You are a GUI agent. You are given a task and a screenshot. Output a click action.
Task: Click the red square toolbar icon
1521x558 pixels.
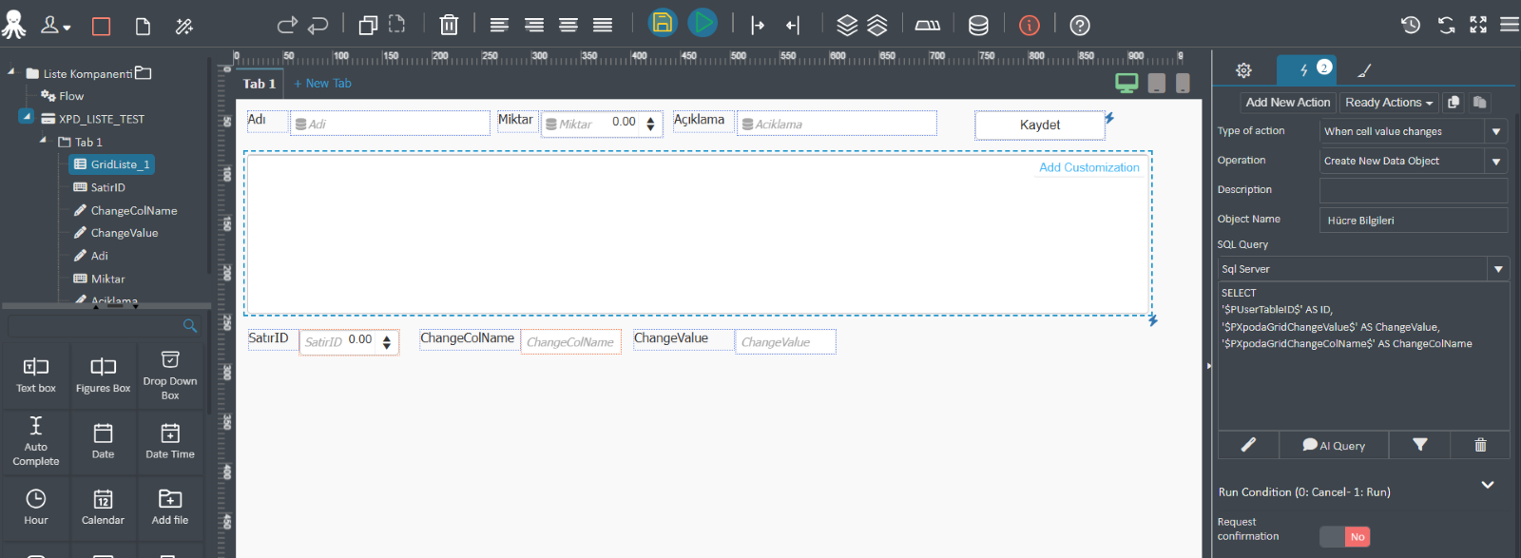pos(101,27)
